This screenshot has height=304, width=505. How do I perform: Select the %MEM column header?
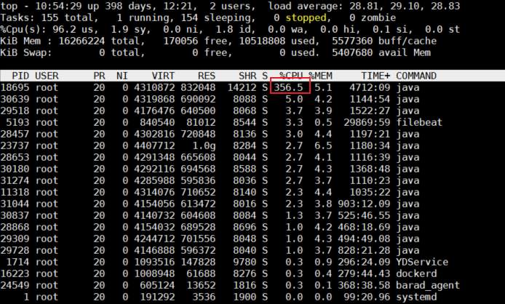pos(320,76)
